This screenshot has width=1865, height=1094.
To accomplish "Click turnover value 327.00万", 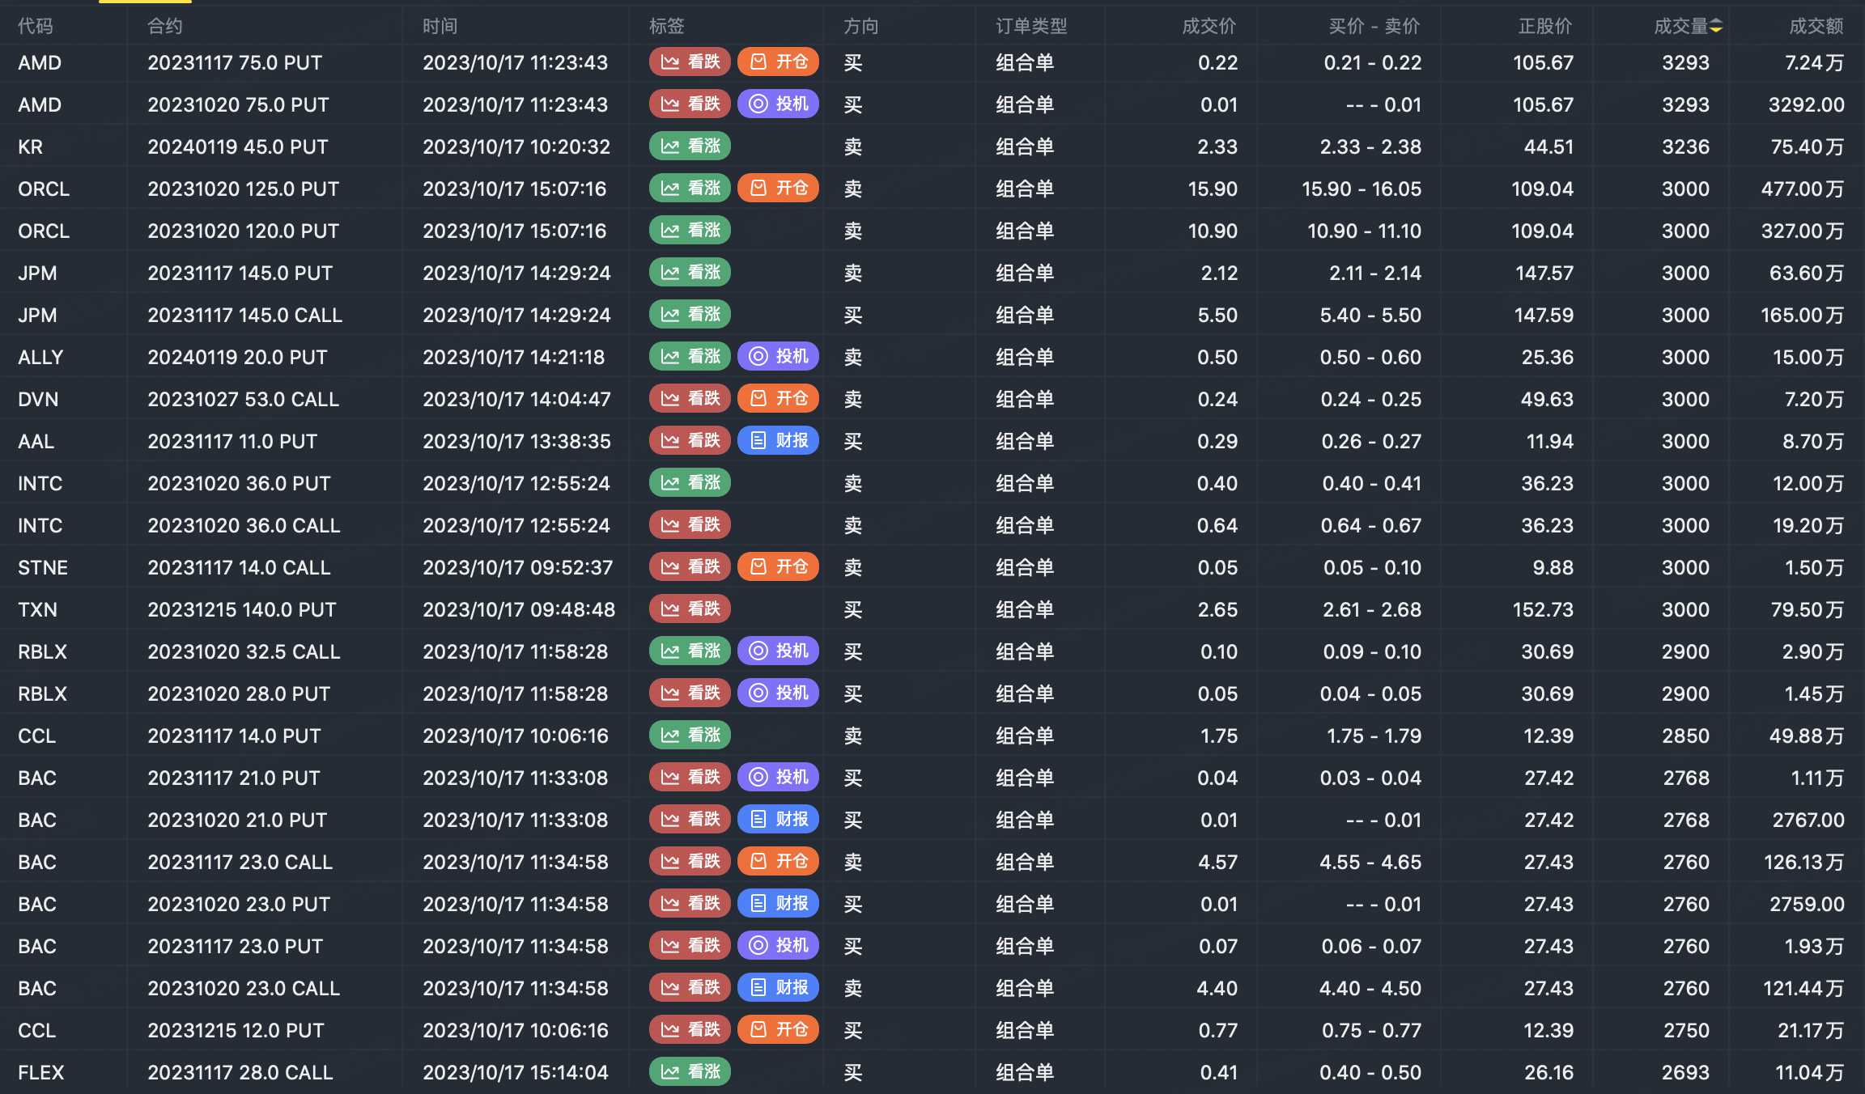I will (1803, 231).
